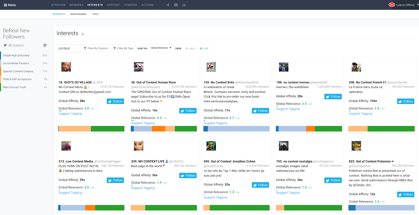The width and height of the screenshot is (419, 215).
Task: Click the @weirddalle handle
Action: pyautogui.click(x=319, y=82)
